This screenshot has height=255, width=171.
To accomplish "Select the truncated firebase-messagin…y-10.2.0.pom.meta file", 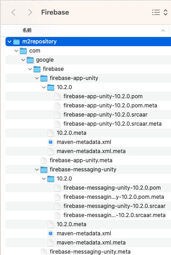I will click(113, 197).
